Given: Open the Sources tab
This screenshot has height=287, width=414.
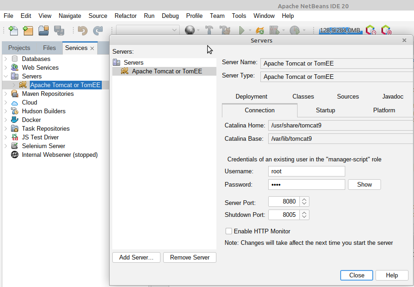Looking at the screenshot, I should click(x=348, y=97).
